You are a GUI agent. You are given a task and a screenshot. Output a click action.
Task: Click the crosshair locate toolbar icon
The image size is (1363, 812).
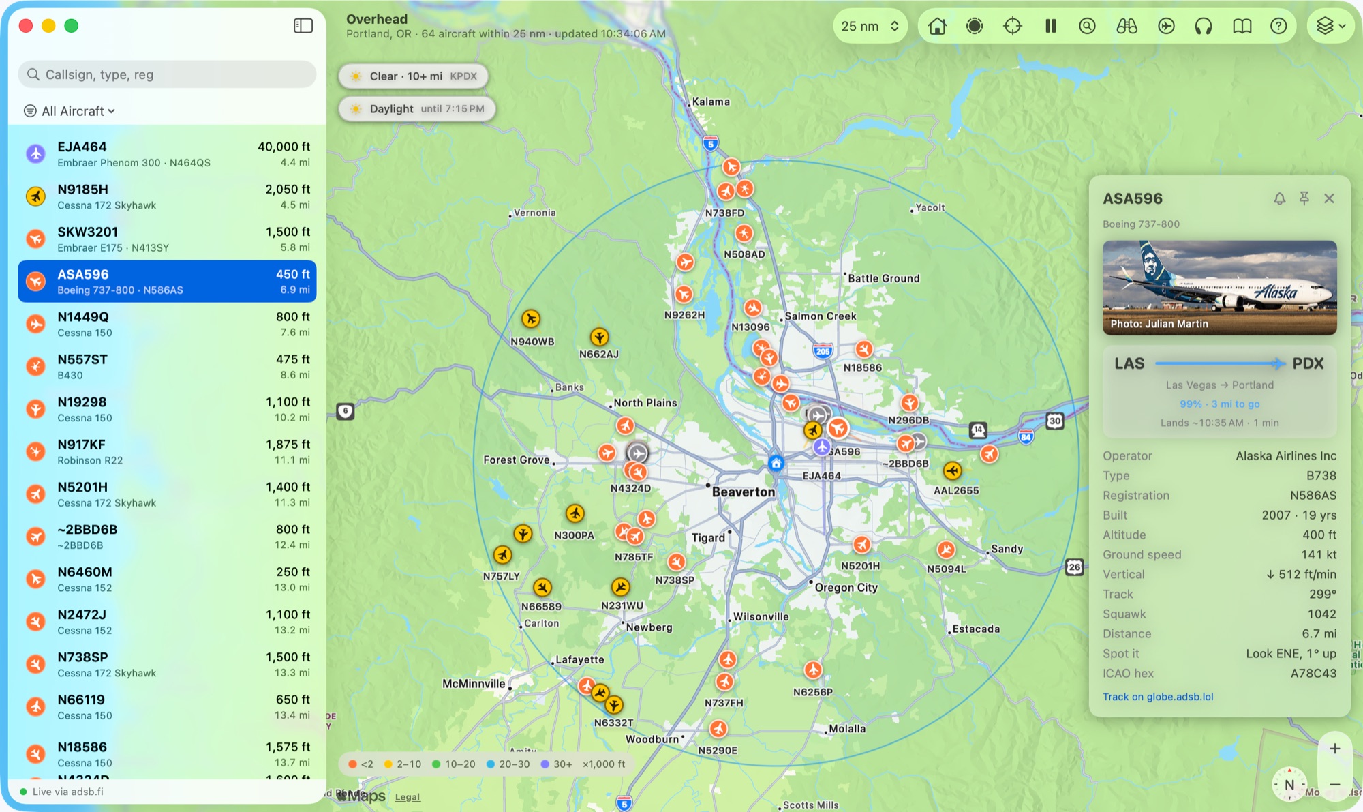1013,26
